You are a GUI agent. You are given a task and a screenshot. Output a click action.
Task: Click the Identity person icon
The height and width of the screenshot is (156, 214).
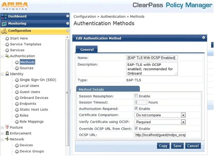point(7,74)
